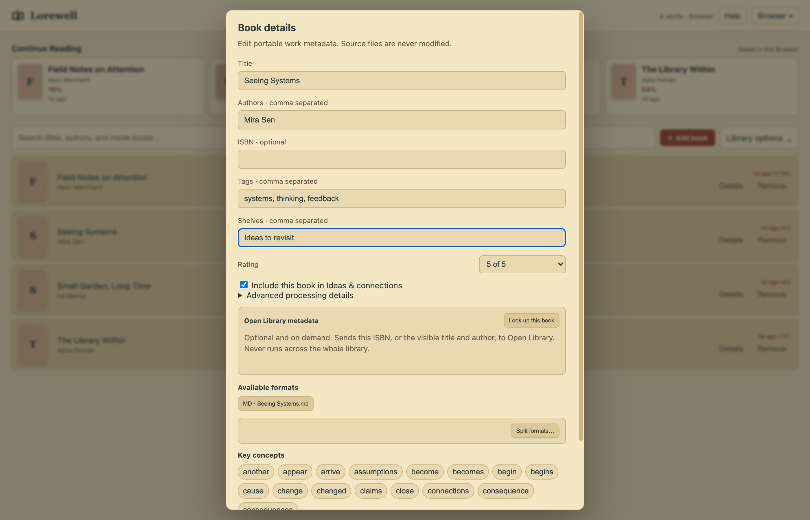Click Look up this book button
Image resolution: width=810 pixels, height=520 pixels.
coord(531,320)
